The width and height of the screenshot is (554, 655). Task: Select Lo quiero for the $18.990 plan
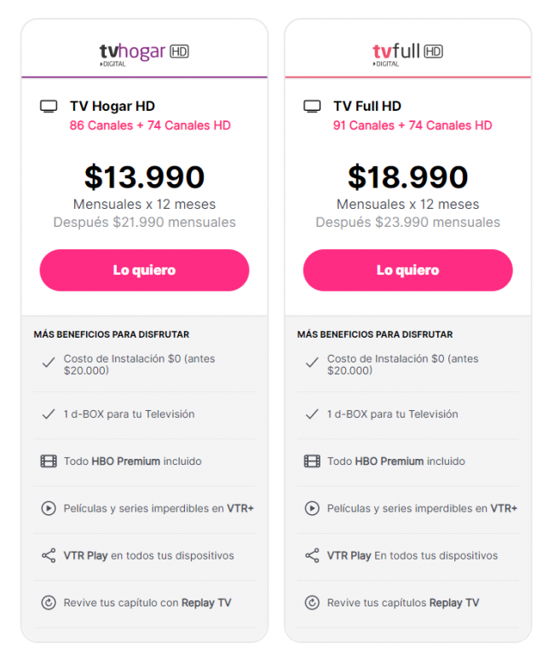408,270
